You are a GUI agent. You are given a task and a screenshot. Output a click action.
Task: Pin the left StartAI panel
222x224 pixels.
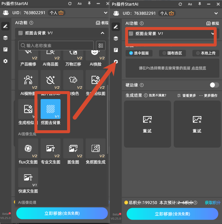(x=89, y=4)
